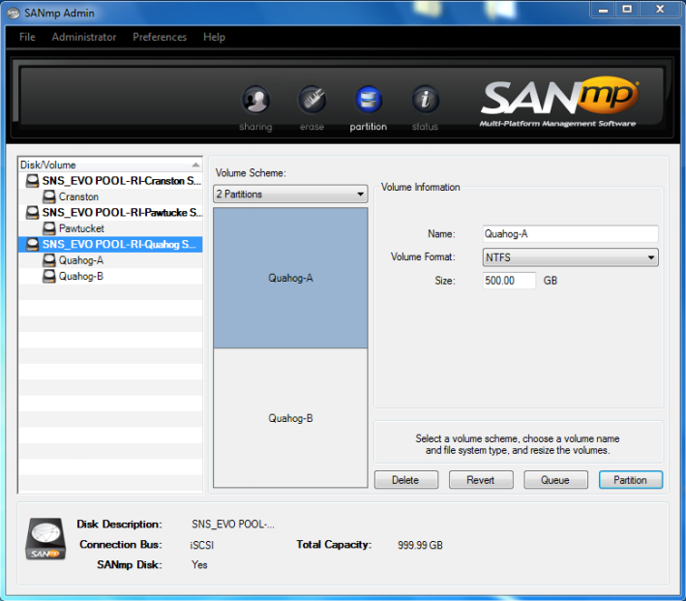Screen dimensions: 686x601
Task: Click the GB unit label beside Size
Action: pyautogui.click(x=551, y=281)
